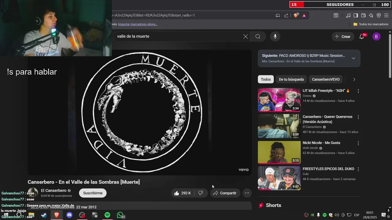This screenshot has width=392, height=220.
Task: Open options menu for Nicki Nicole Me Gusta
Action: coord(358,143)
